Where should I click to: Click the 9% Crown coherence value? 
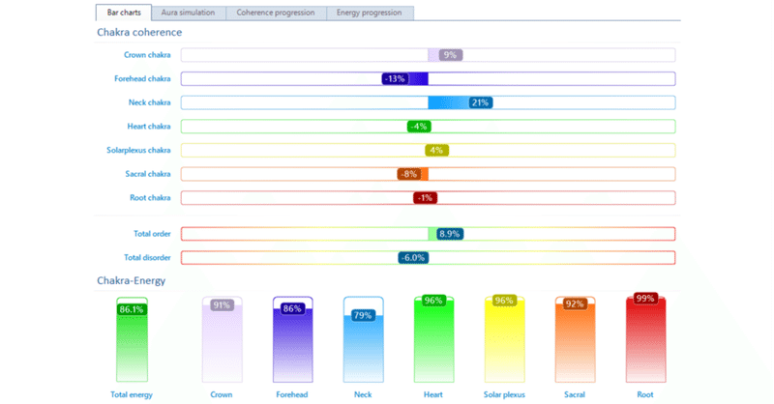click(450, 55)
